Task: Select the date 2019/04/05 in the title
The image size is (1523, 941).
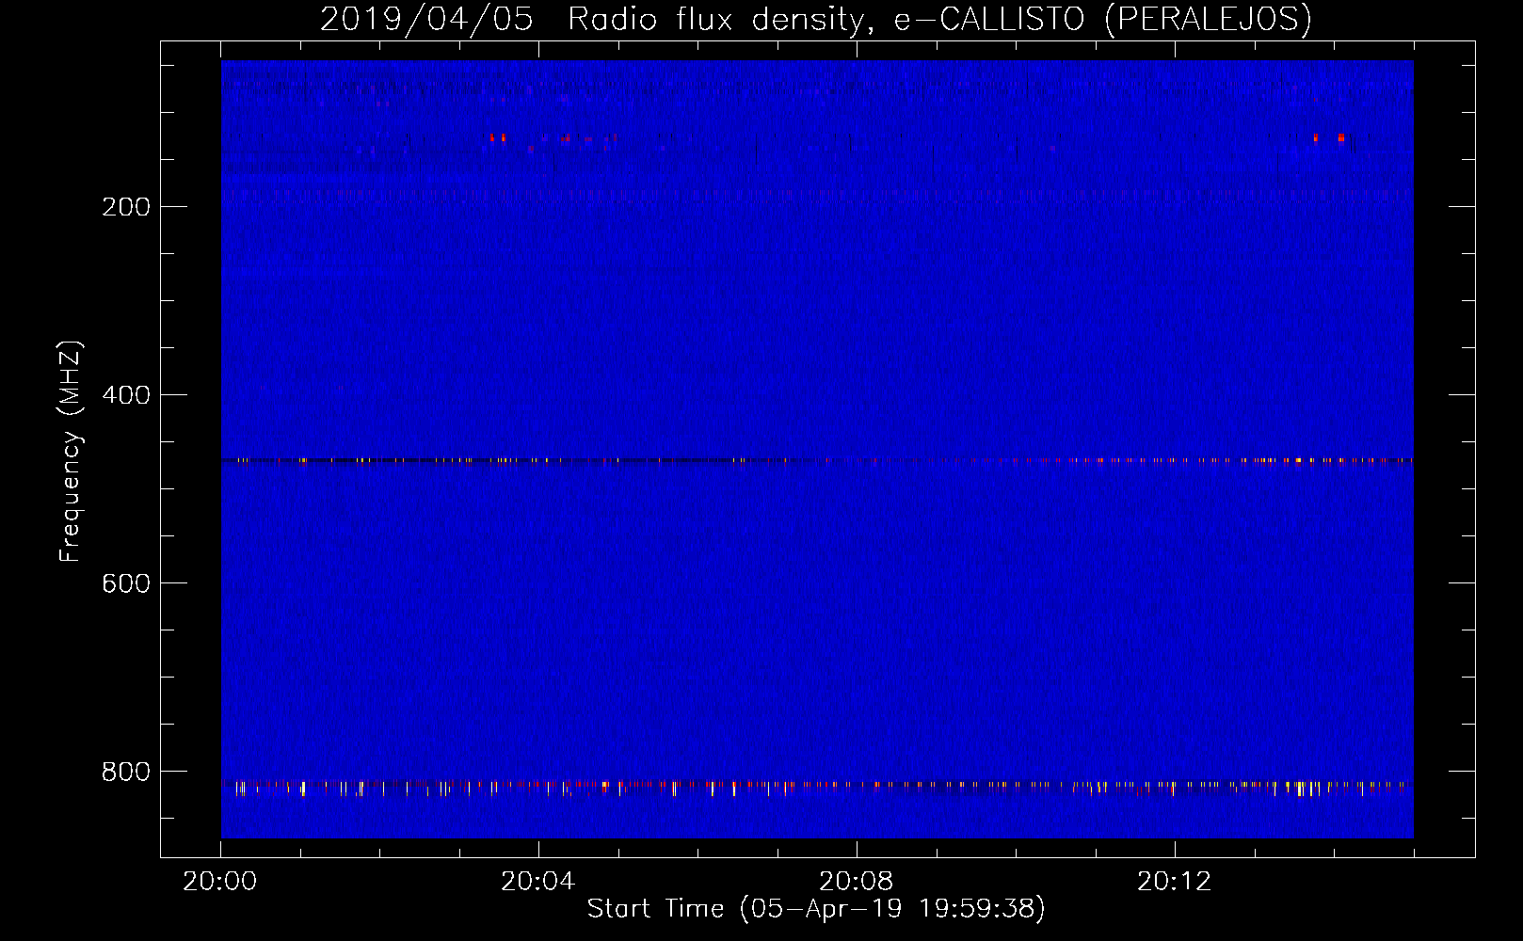Action: pyautogui.click(x=426, y=20)
